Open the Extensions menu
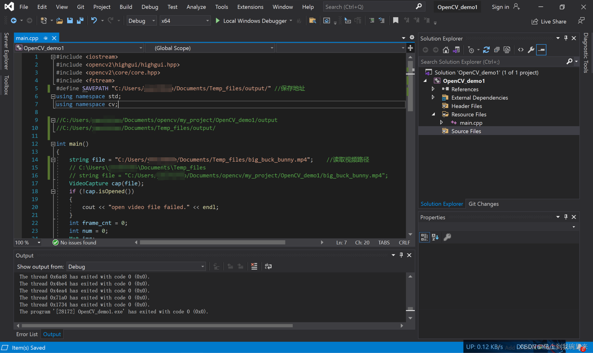 [x=250, y=7]
